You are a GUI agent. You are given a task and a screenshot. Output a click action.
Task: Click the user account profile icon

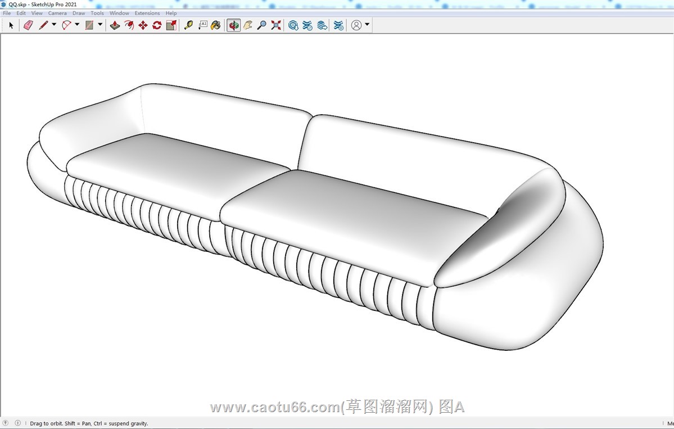pos(356,25)
